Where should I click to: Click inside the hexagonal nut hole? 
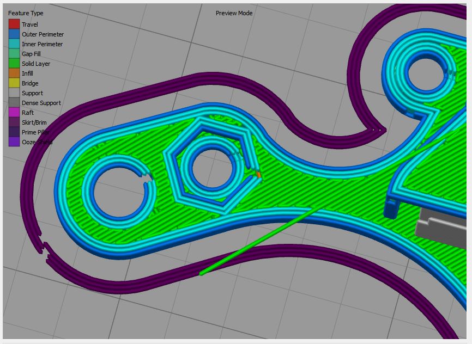(209, 167)
